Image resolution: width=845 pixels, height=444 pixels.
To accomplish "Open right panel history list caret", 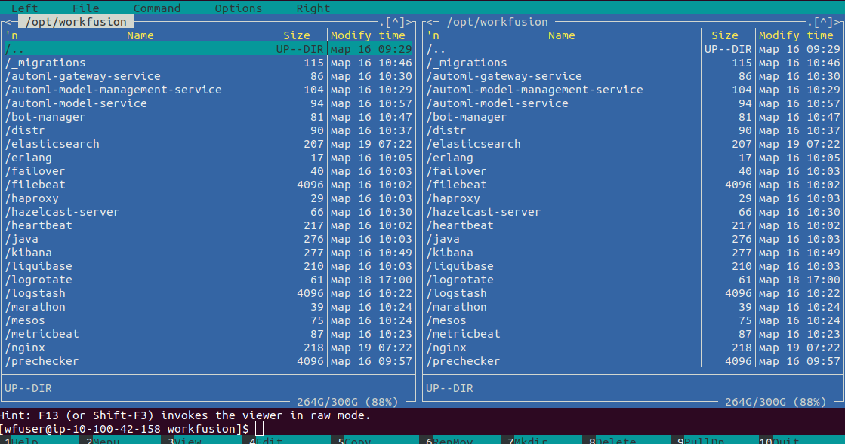I will [x=823, y=22].
